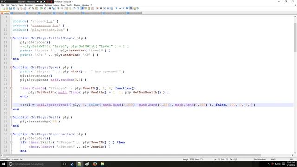Open Windows Start menu
This screenshot has width=297, height=167.
point(4,164)
